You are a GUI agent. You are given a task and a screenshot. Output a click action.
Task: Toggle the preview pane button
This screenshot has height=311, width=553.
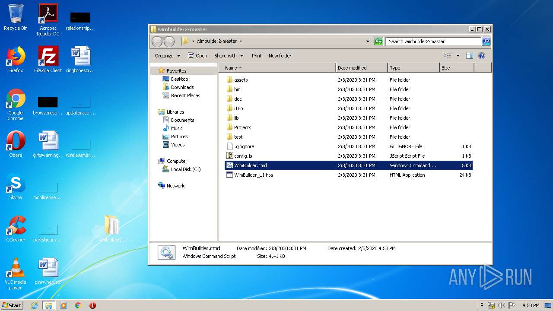pyautogui.click(x=470, y=56)
